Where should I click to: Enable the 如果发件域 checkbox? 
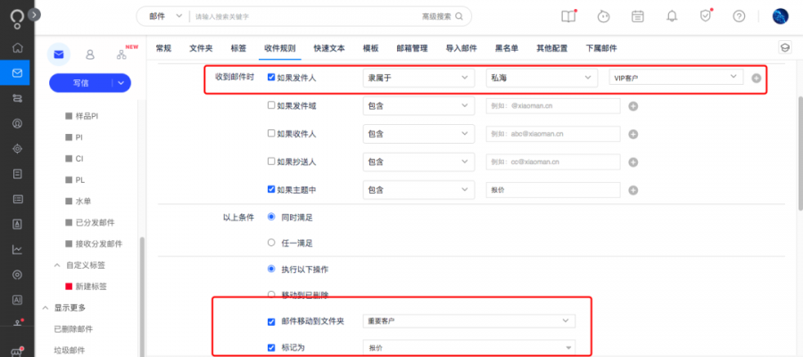(x=271, y=106)
